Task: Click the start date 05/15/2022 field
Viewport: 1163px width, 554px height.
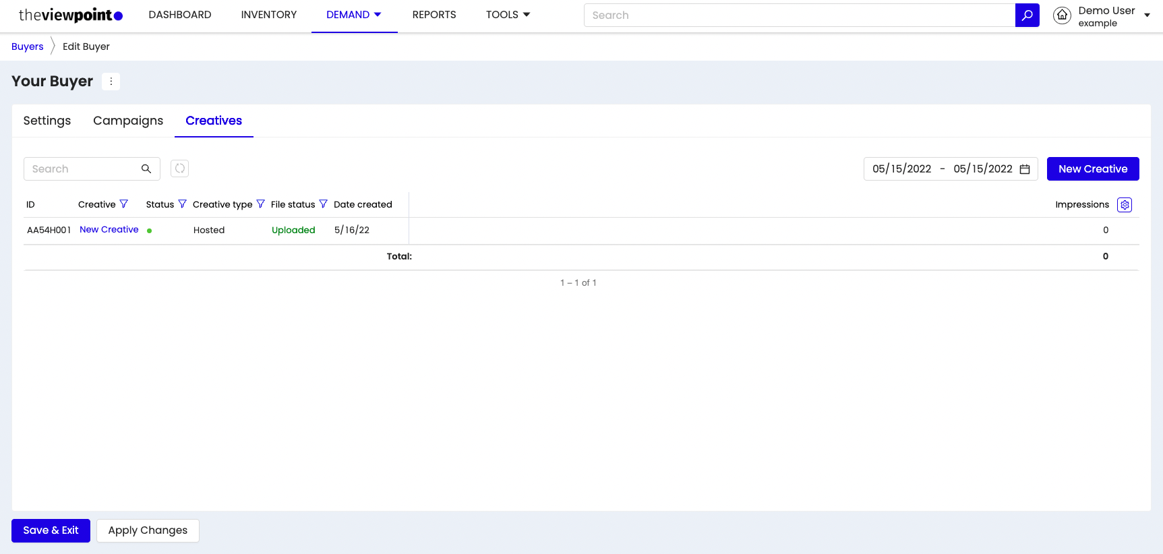Action: [x=902, y=169]
